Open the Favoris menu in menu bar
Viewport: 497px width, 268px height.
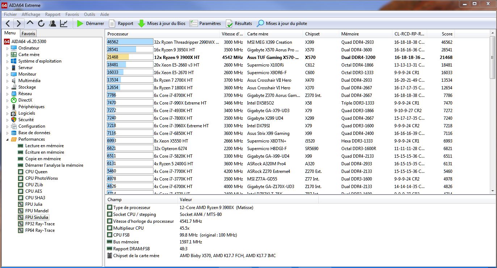pos(72,14)
